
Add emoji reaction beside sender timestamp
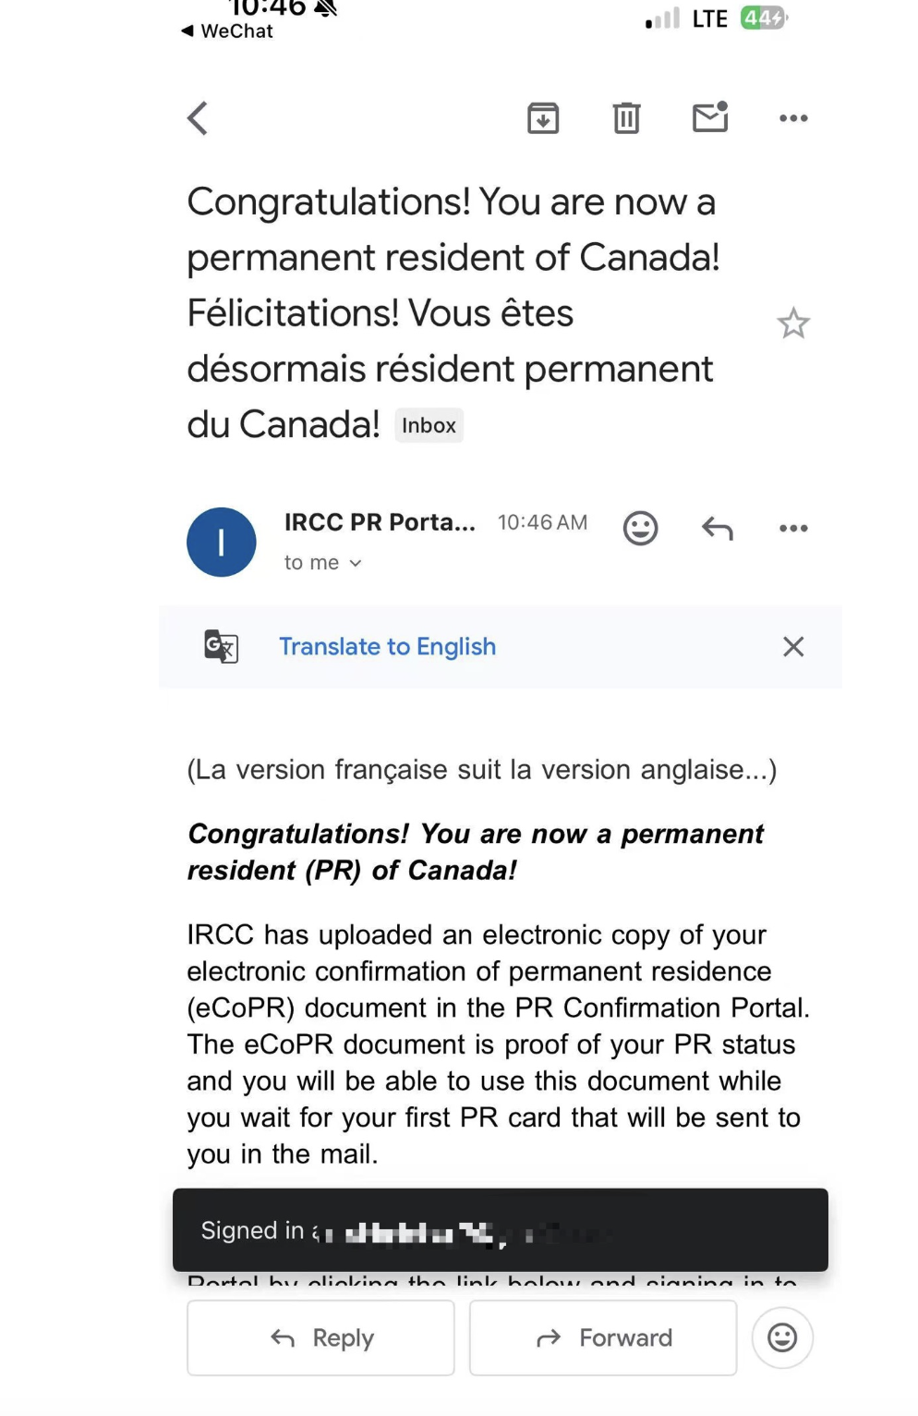pos(640,529)
